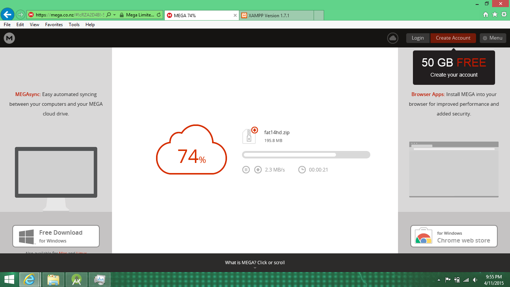Open the Favorites menu

[x=54, y=25]
